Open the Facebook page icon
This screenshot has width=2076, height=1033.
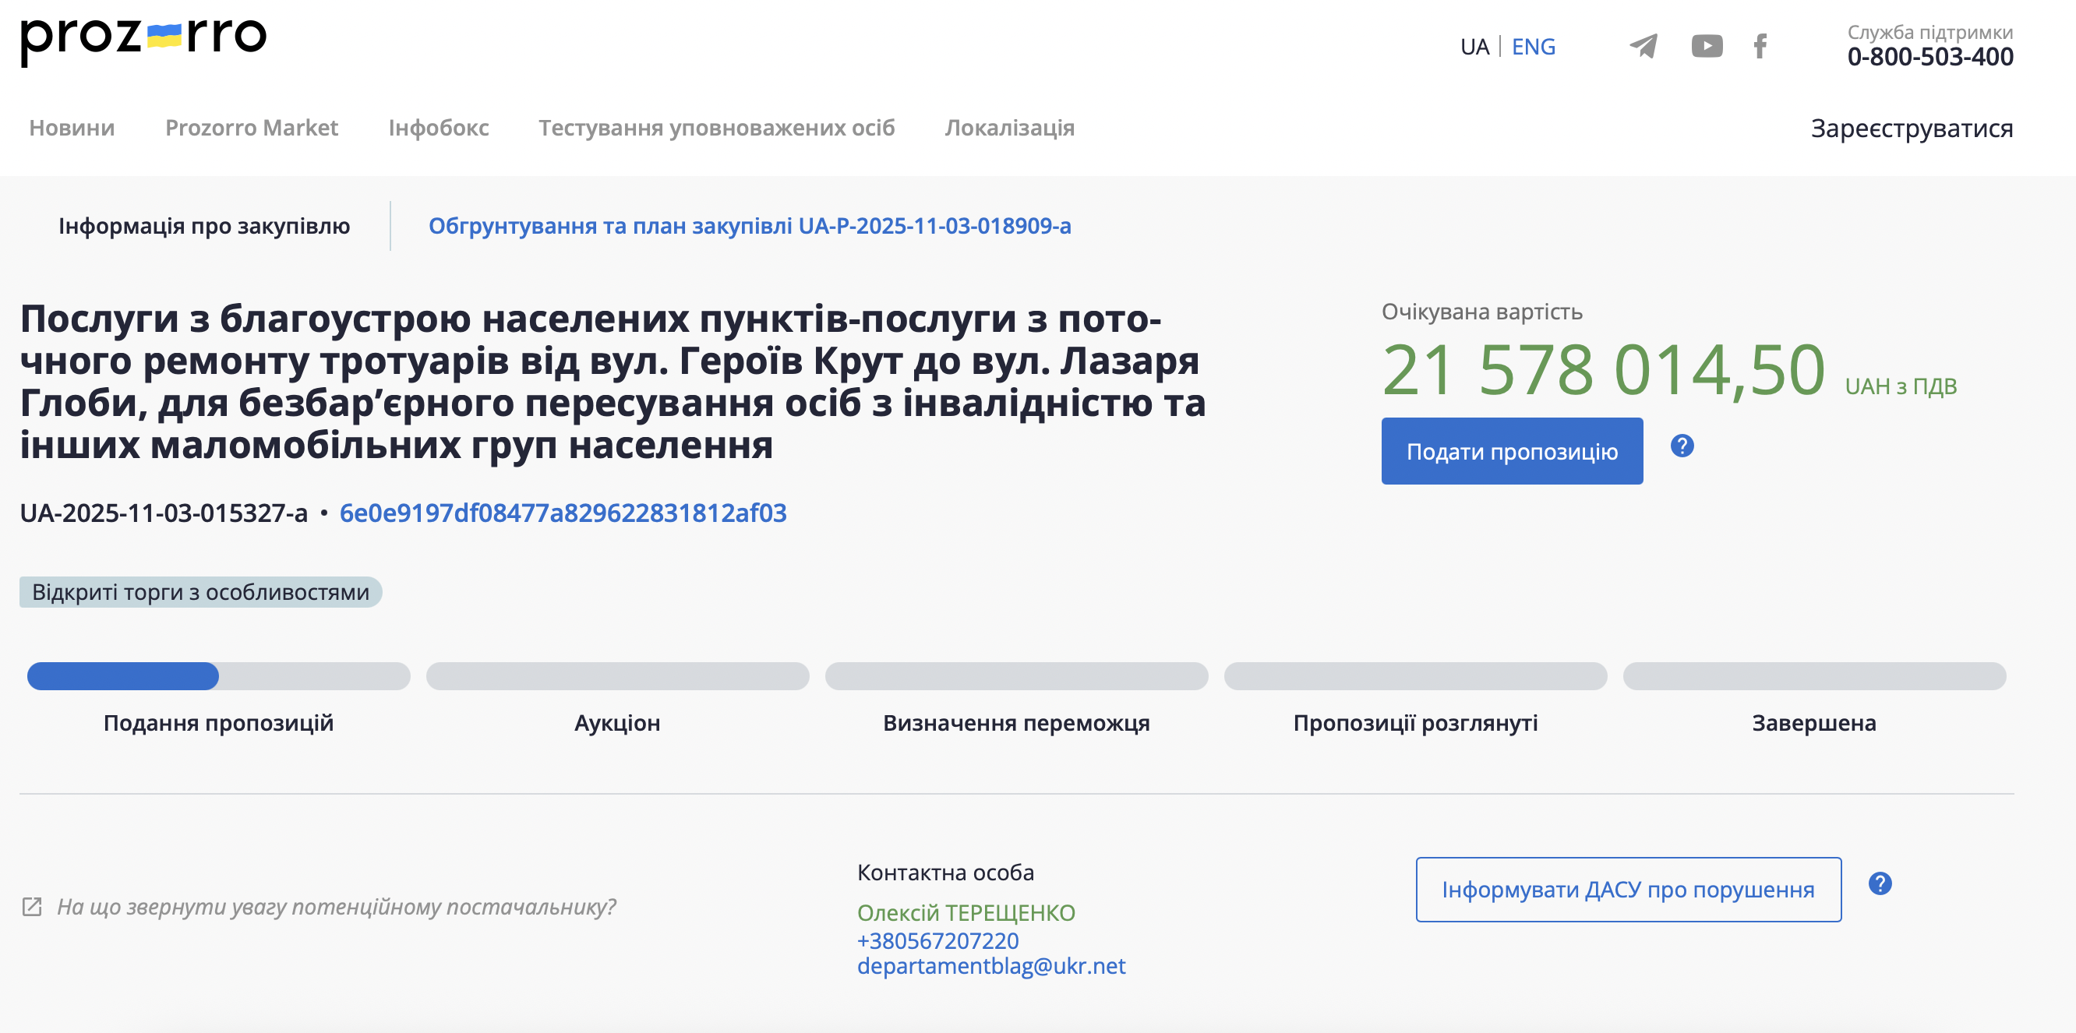tap(1760, 46)
